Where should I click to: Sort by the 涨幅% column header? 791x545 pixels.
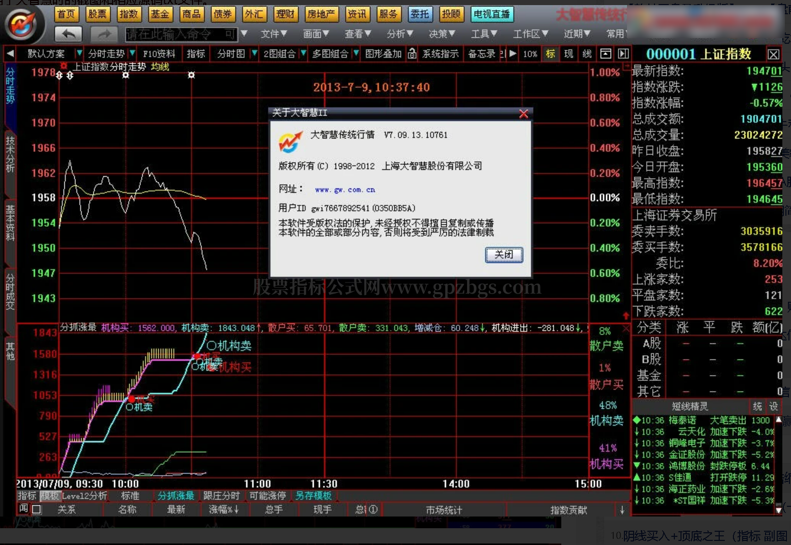tap(224, 509)
